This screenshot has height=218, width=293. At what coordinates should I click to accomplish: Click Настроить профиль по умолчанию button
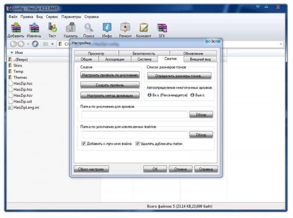110,75
